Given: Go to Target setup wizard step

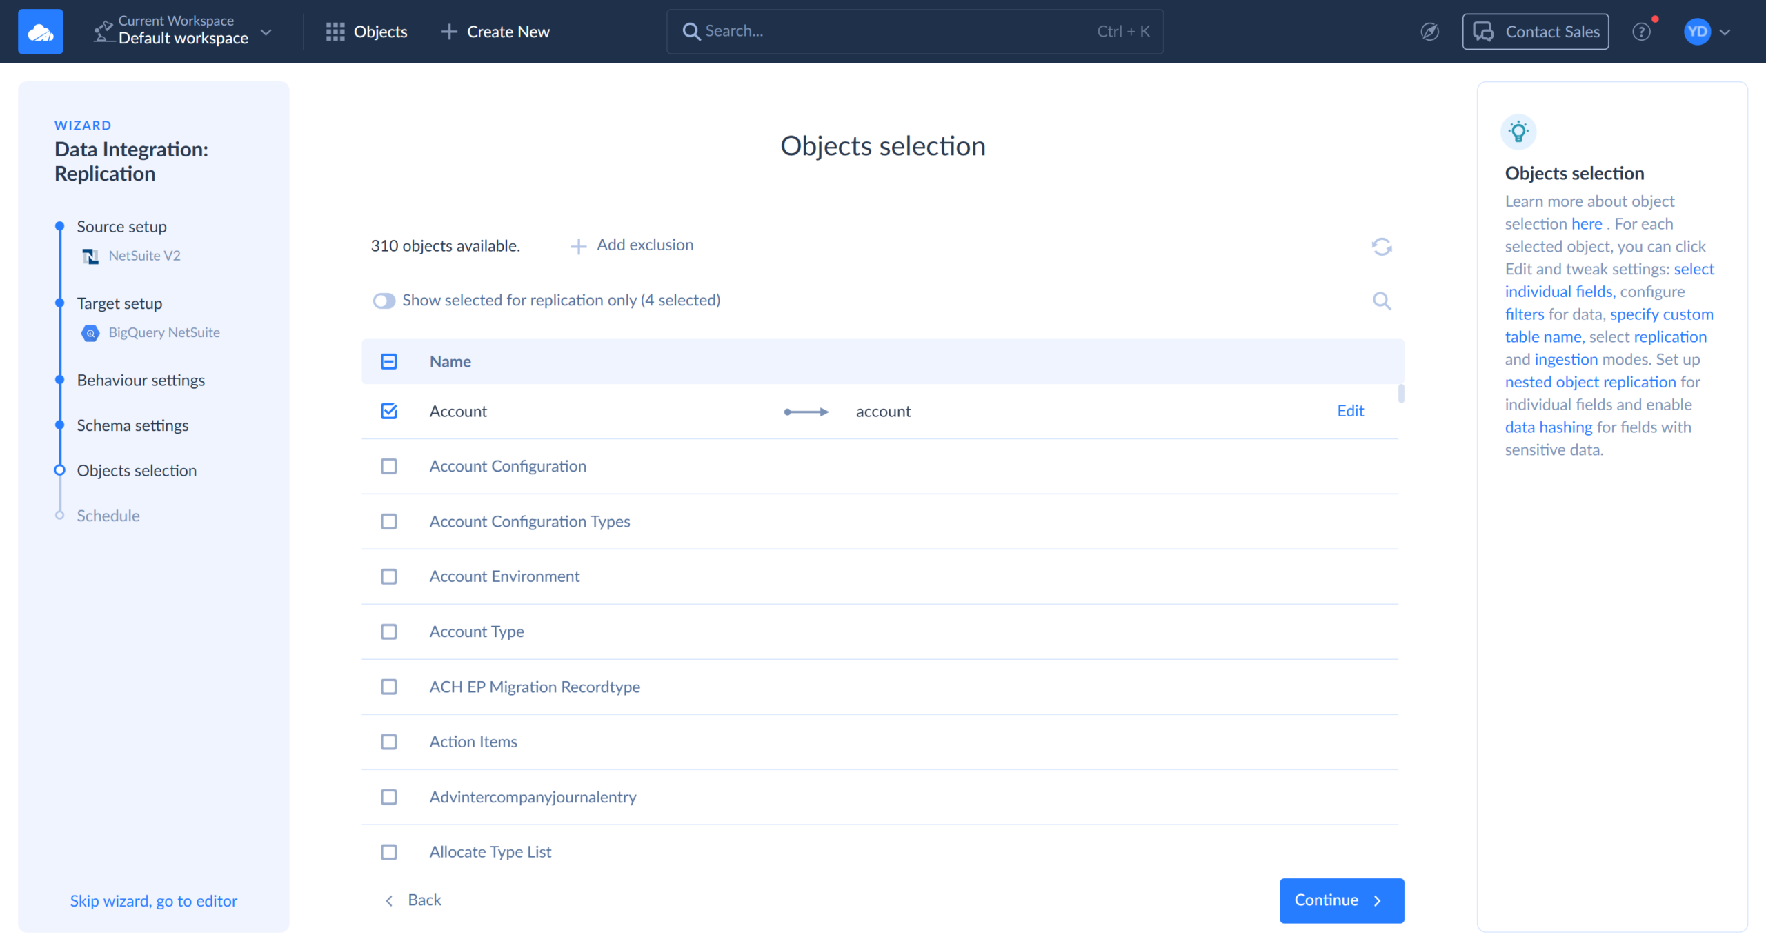Looking at the screenshot, I should point(119,303).
